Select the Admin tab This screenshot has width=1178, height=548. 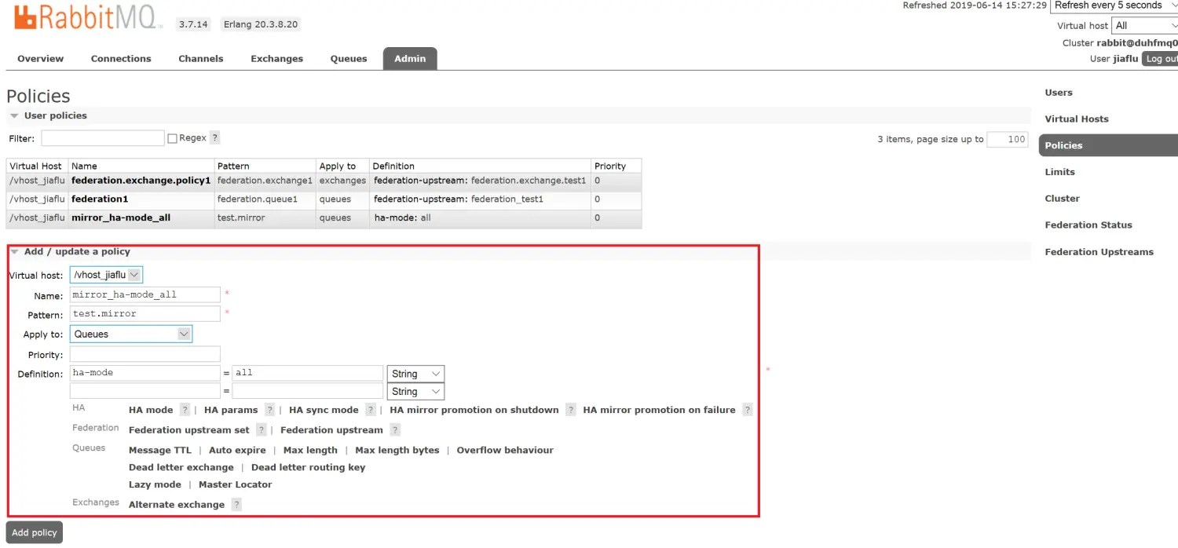(x=410, y=59)
